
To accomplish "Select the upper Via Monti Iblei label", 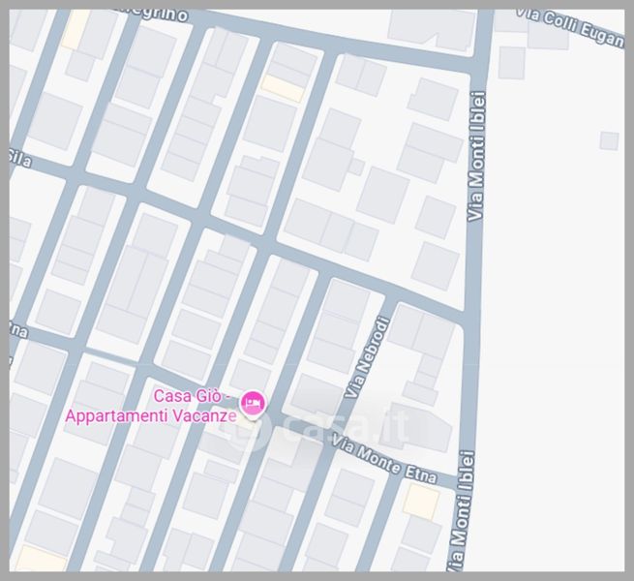I will click(x=476, y=157).
